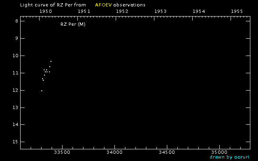Viewport: 258px width, 161px height.
Task: Click the year label 1951
Action: (x=84, y=11)
